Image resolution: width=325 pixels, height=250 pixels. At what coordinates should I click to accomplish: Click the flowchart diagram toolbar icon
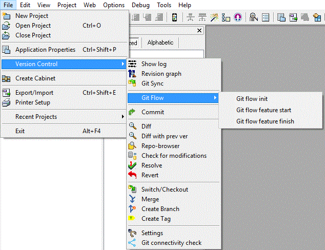pyautogui.click(x=226, y=17)
